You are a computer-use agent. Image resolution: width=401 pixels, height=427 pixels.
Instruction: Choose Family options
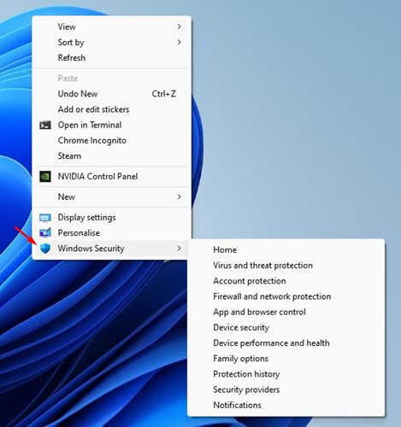click(286, 359)
